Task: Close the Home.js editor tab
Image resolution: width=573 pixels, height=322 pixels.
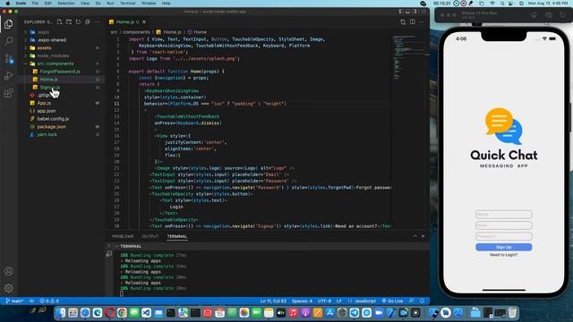Action: 144,21
